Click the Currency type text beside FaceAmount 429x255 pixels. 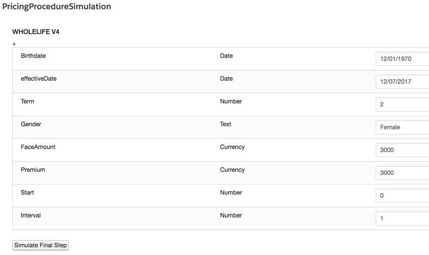pyautogui.click(x=232, y=147)
